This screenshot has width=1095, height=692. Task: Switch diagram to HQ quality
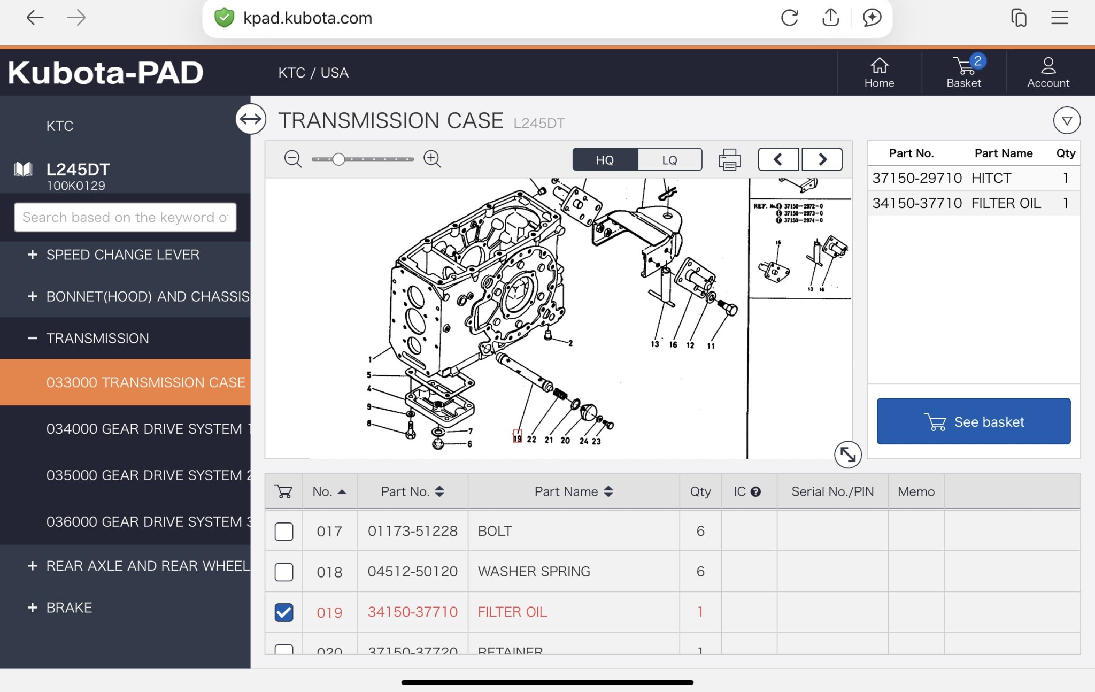click(x=605, y=160)
